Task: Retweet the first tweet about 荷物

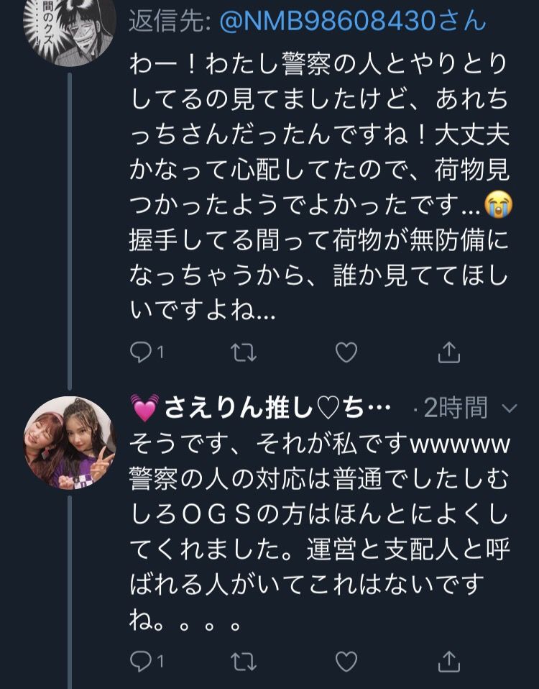Action: click(244, 352)
